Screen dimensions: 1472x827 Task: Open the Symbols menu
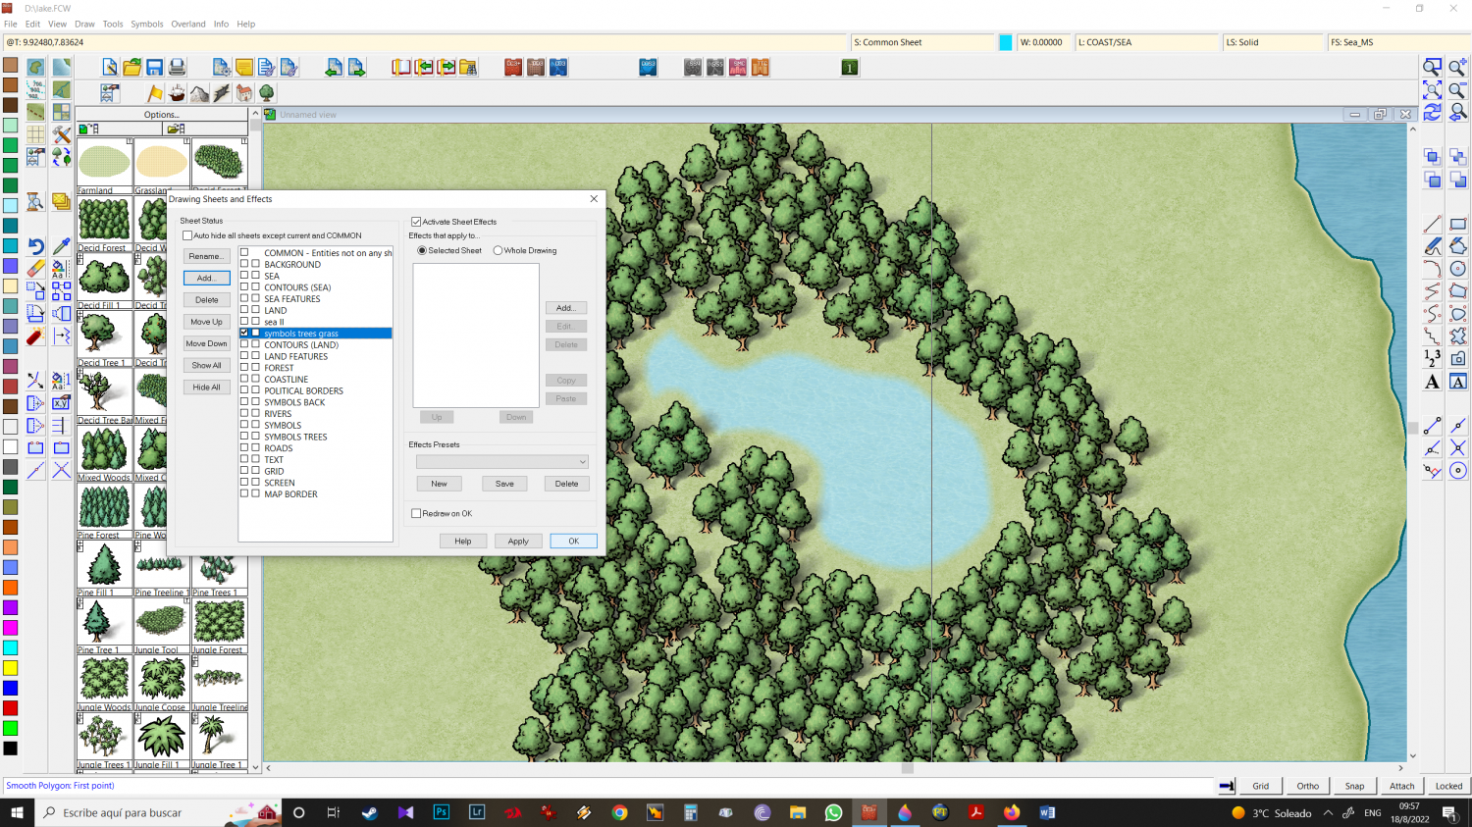tap(147, 24)
